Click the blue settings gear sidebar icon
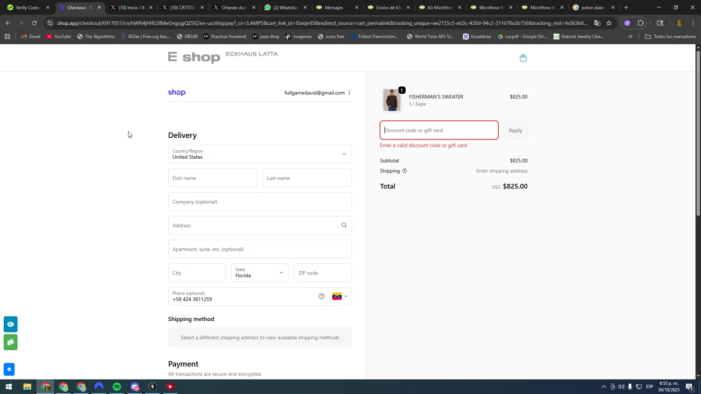This screenshot has width=701, height=394. coord(9,369)
